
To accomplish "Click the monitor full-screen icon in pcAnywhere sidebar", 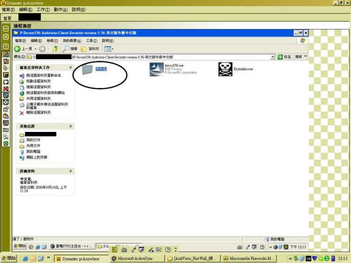I will pyautogui.click(x=6, y=96).
